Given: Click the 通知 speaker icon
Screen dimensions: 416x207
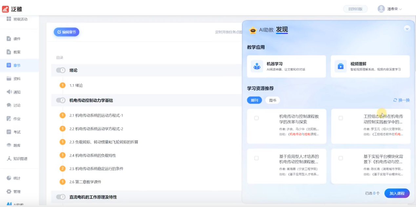Looking at the screenshot, I should click(x=9, y=92).
